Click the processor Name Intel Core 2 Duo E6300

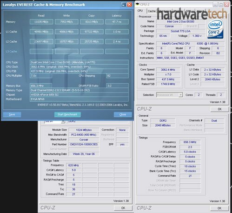click(x=181, y=21)
